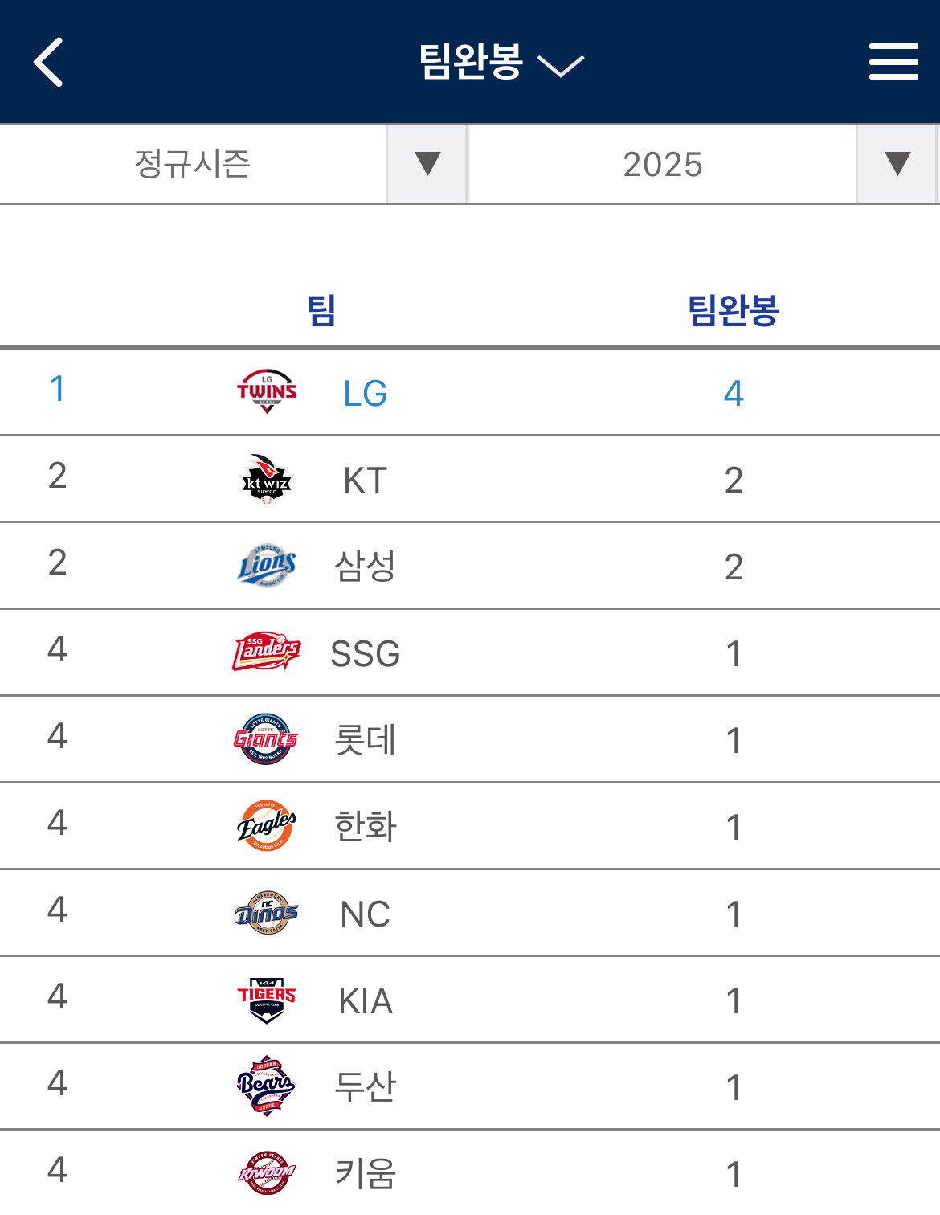Select the KT team row shutout value
This screenshot has width=940, height=1215.
tap(733, 481)
